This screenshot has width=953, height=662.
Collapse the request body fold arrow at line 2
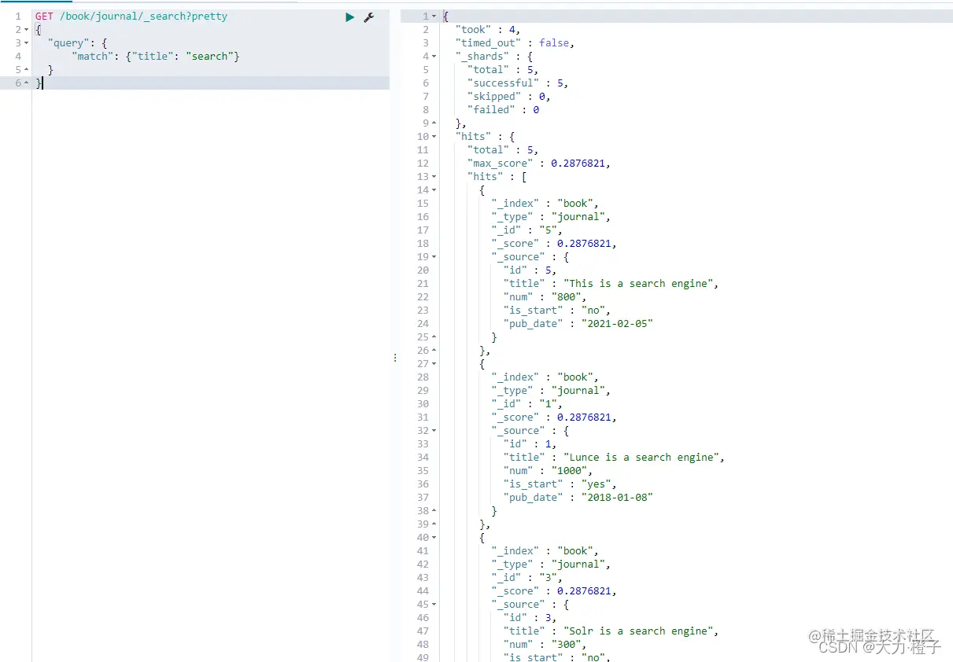click(x=27, y=30)
